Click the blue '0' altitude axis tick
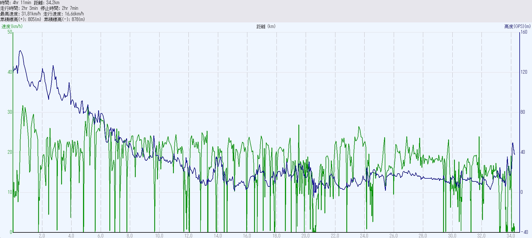This screenshot has height=238, width=532. point(522,192)
